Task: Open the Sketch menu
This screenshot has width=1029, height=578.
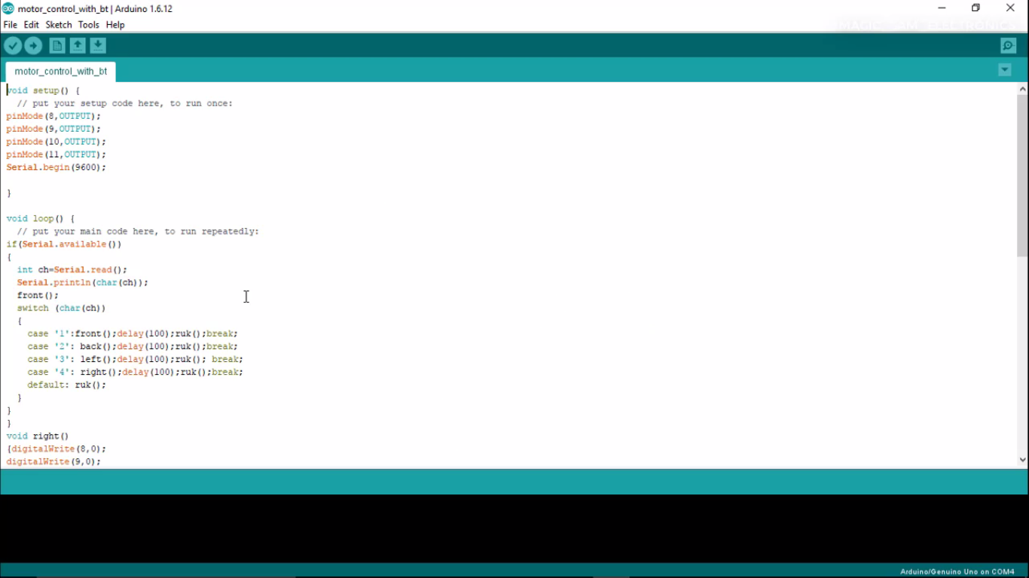Action: click(59, 25)
